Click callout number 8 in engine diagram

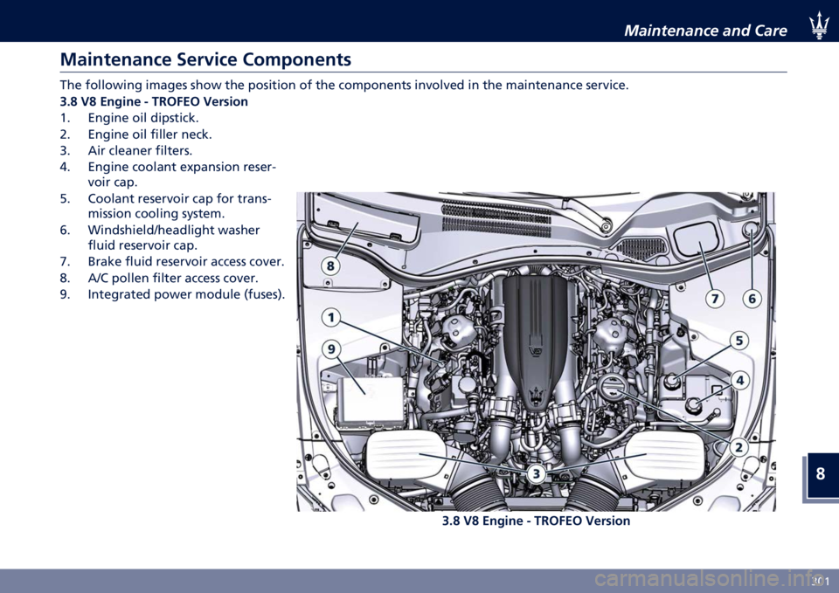(x=331, y=265)
